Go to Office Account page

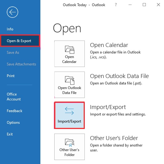click(x=14, y=97)
